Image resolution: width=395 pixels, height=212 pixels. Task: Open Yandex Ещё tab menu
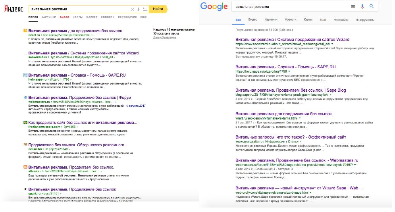point(143,17)
